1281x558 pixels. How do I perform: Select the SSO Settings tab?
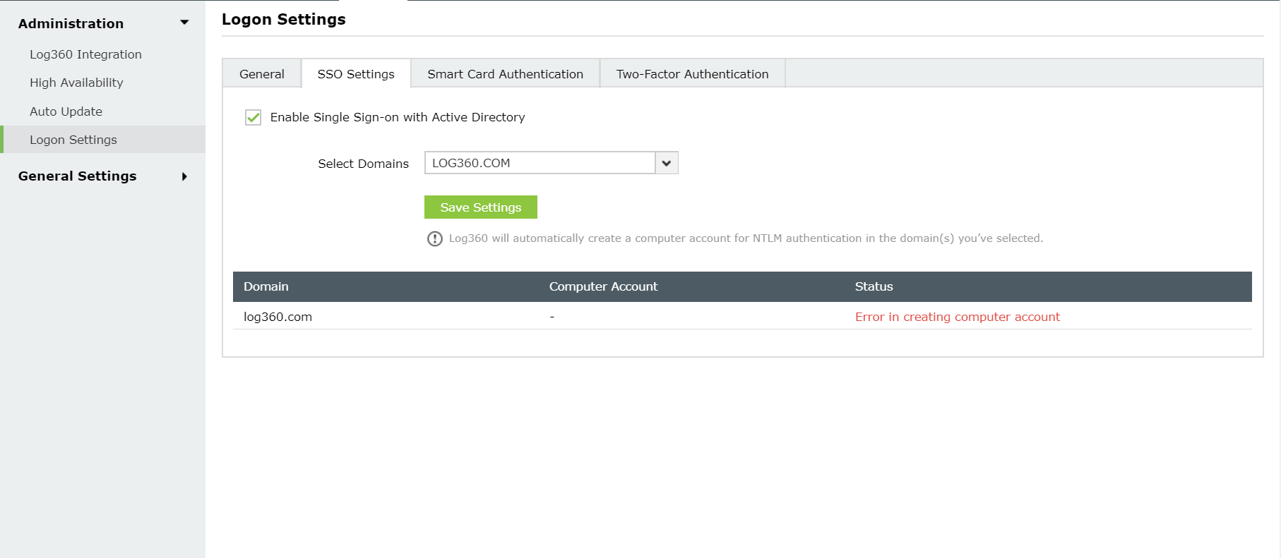(356, 74)
